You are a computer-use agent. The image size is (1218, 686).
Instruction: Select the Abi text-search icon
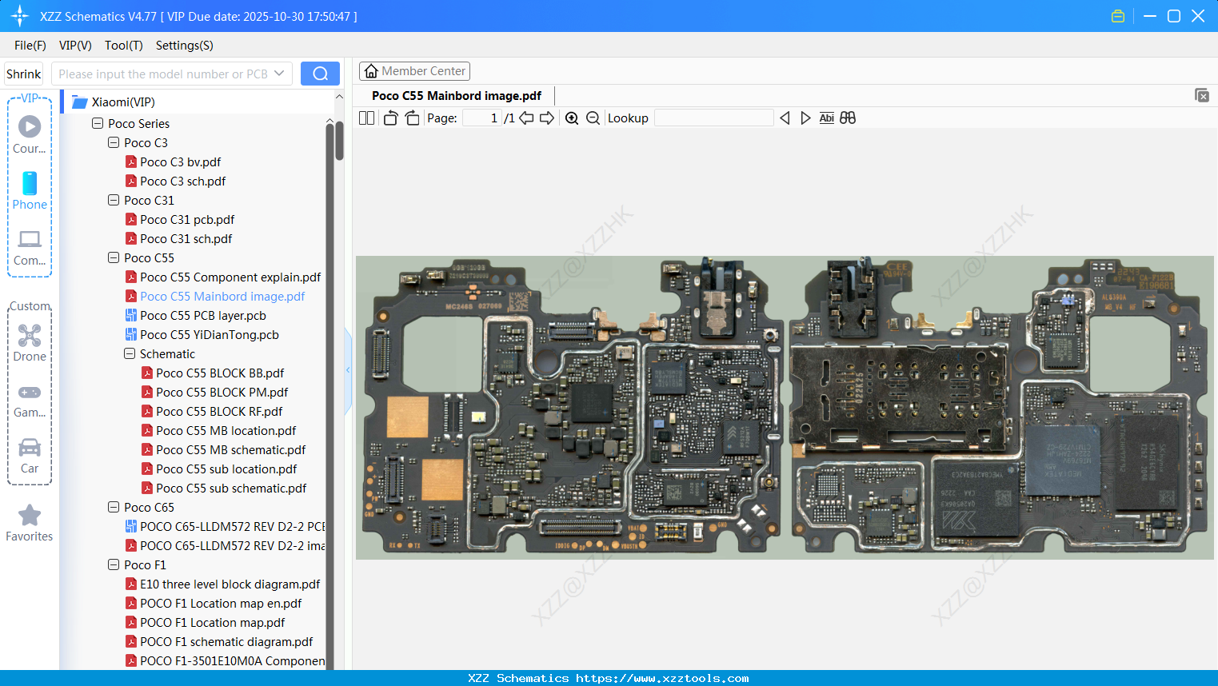tap(826, 118)
